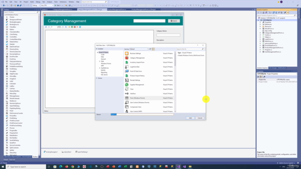
Task: Select the Class template icon
Action: click(127, 89)
